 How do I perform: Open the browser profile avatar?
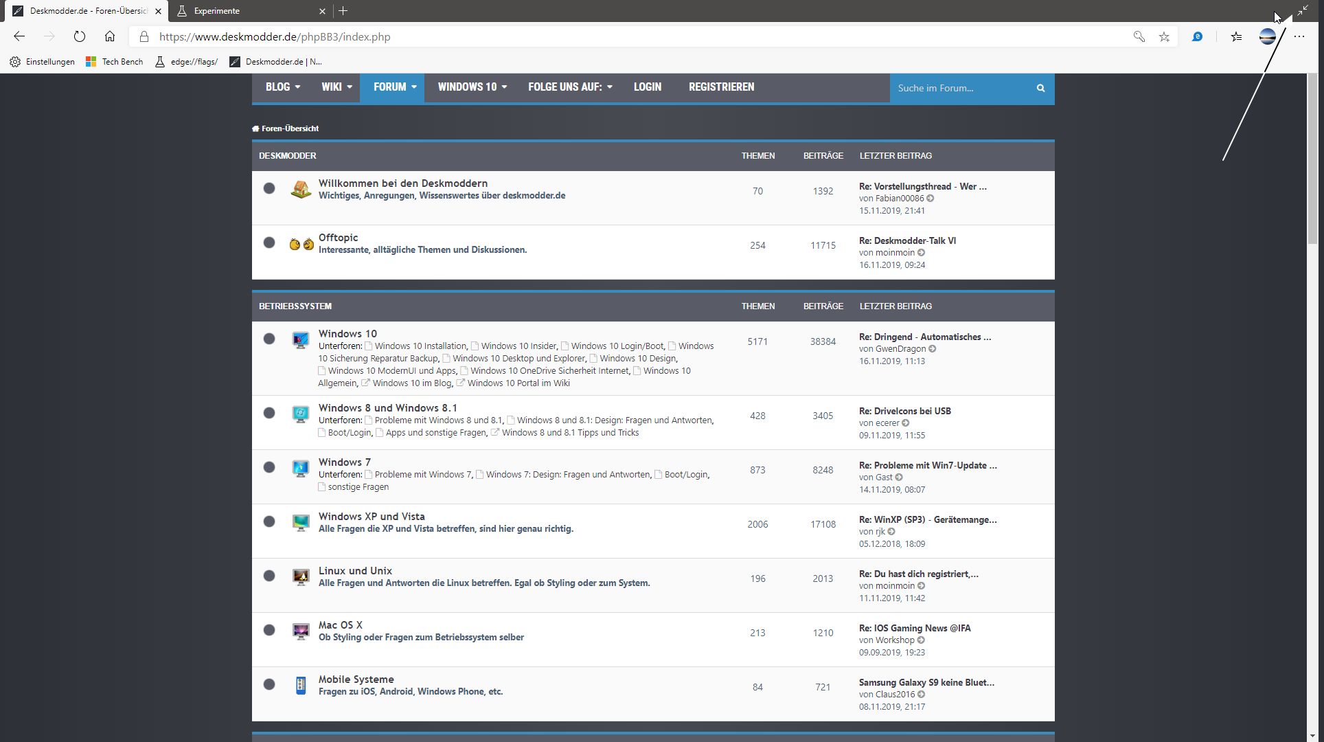click(x=1268, y=36)
